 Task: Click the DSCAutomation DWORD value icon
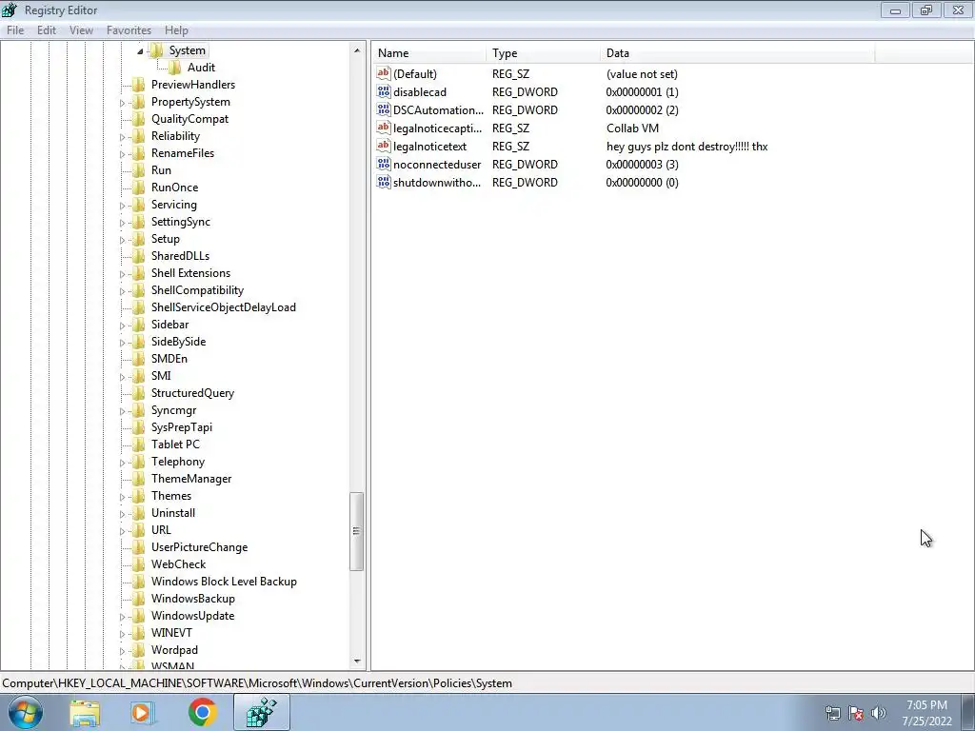click(x=384, y=109)
